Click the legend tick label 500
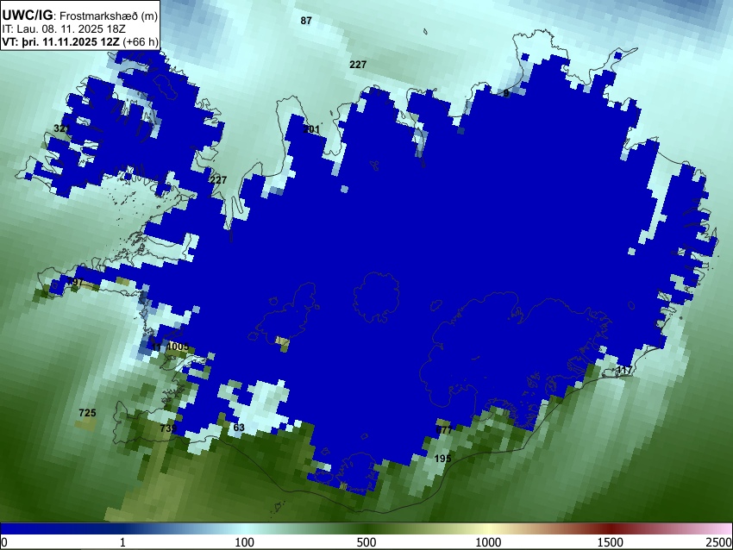The image size is (733, 550). [x=366, y=542]
